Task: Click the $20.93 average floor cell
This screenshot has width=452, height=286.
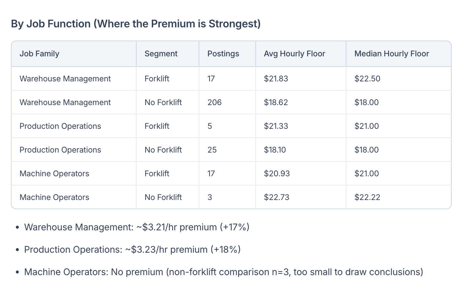Action: click(277, 174)
